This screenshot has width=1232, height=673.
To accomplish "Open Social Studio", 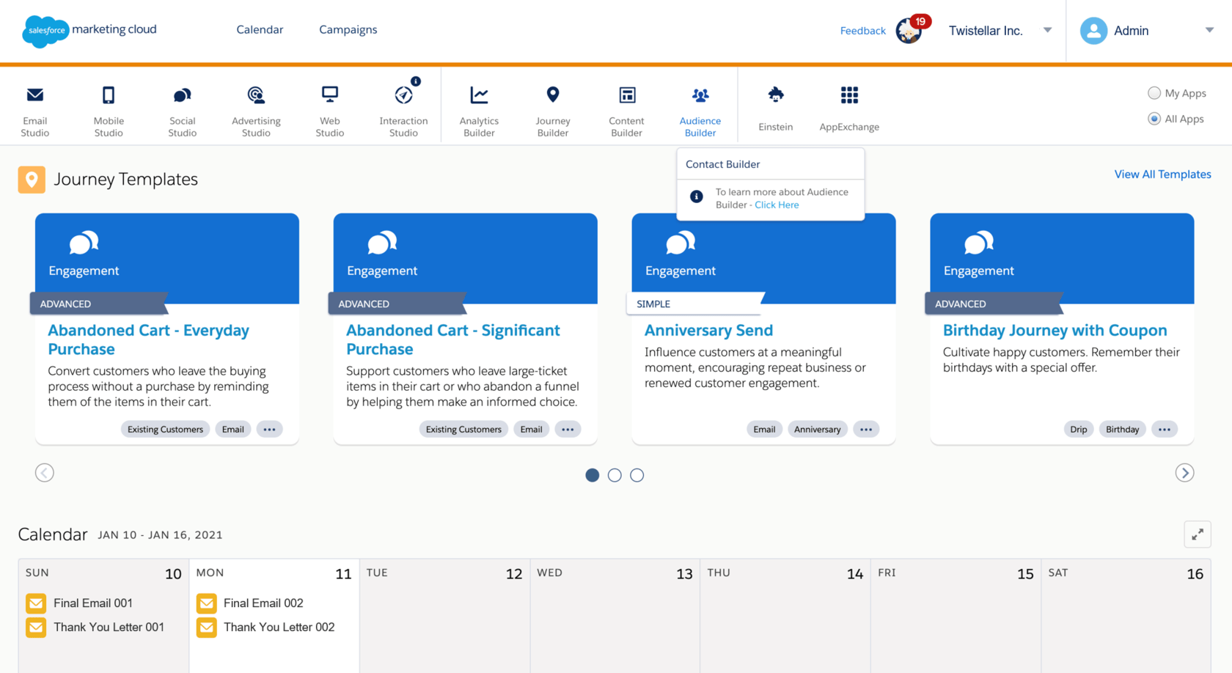I will pos(182,110).
